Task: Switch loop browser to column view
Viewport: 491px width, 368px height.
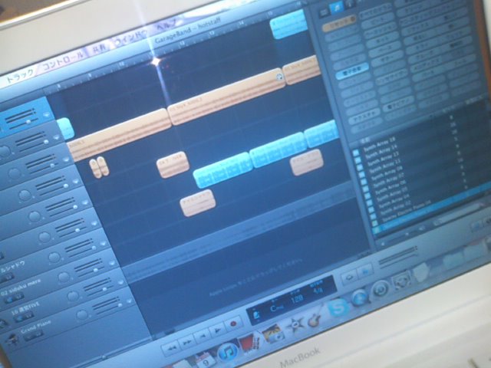Action: [x=324, y=12]
